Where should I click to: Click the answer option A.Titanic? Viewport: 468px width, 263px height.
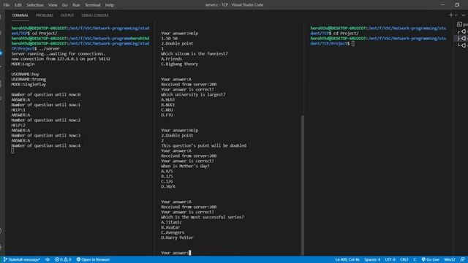[x=171, y=222]
